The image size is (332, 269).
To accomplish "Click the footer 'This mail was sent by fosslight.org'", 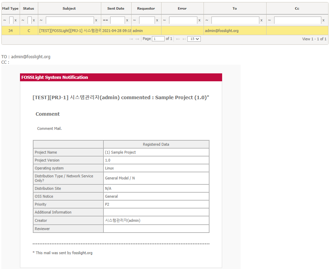I will pos(64,253).
